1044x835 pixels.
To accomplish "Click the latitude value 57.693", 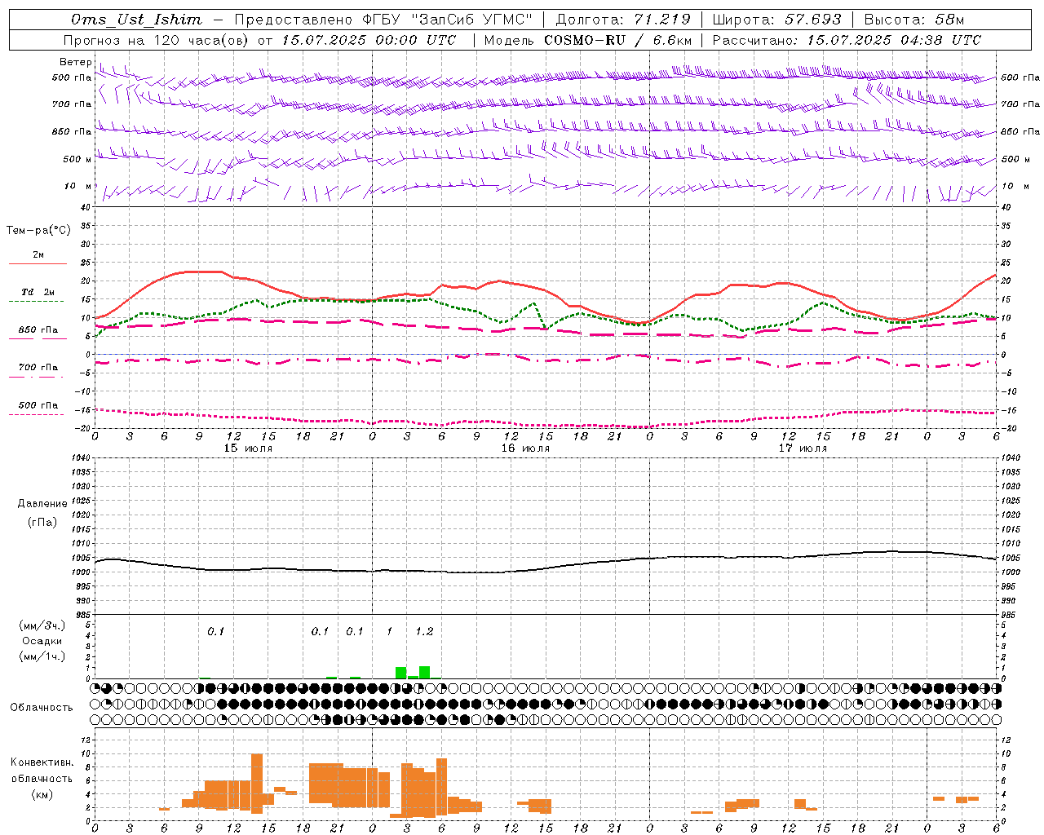I will pos(813,20).
